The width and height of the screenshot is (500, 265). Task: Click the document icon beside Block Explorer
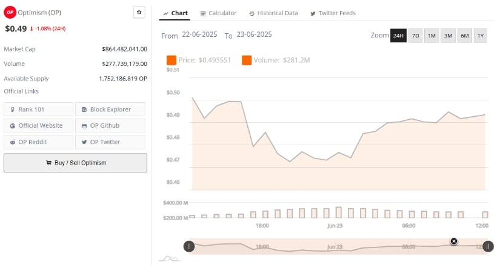tap(84, 110)
